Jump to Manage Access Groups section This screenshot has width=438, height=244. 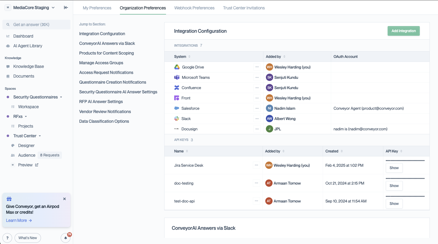[x=101, y=63]
